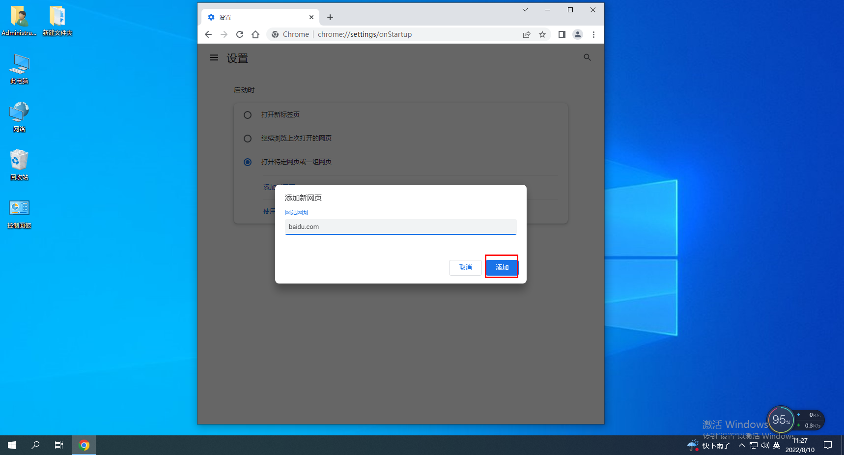The image size is (844, 455).
Task: Click the 网站网址 input field
Action: pos(400,227)
